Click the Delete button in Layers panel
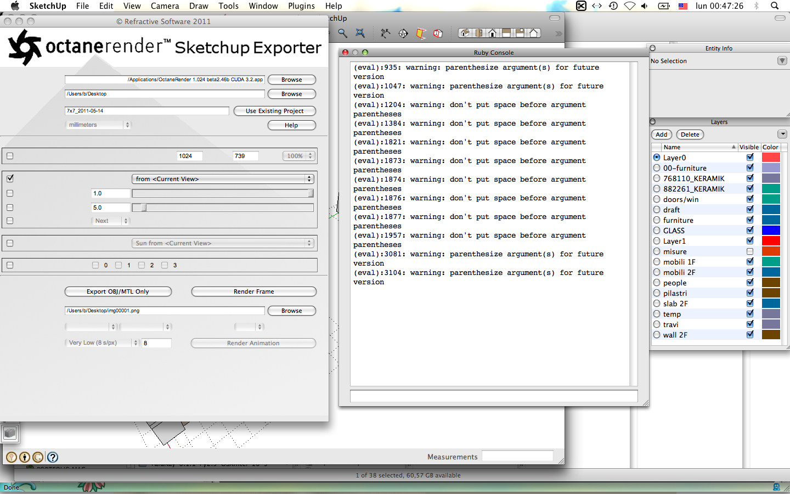The width and height of the screenshot is (790, 494). 690,134
